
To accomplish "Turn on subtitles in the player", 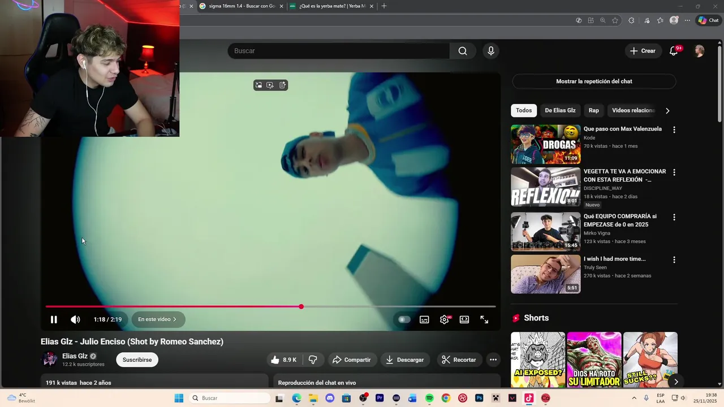I will click(424, 319).
